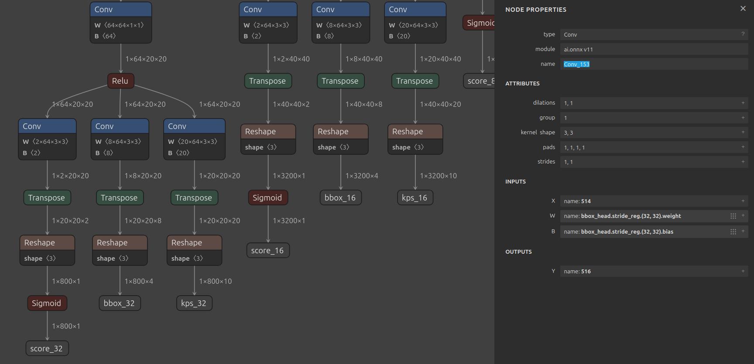Click the Sigmoid node above score_32
This screenshot has width=754, height=364.
(x=47, y=303)
